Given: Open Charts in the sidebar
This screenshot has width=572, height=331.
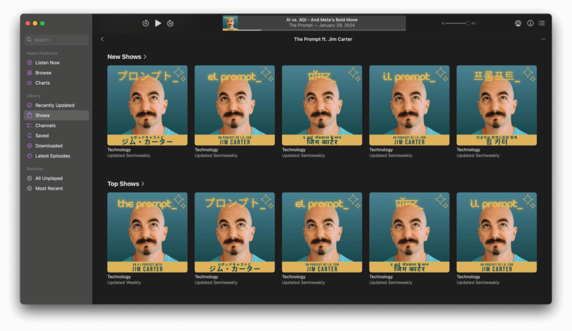Looking at the screenshot, I should click(42, 83).
